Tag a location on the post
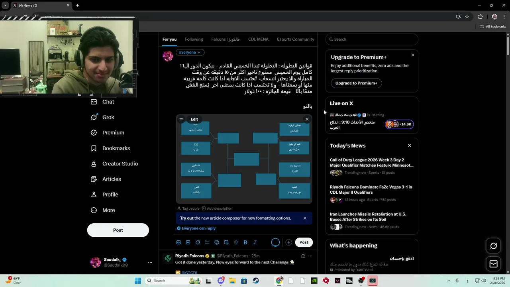 click(x=236, y=242)
